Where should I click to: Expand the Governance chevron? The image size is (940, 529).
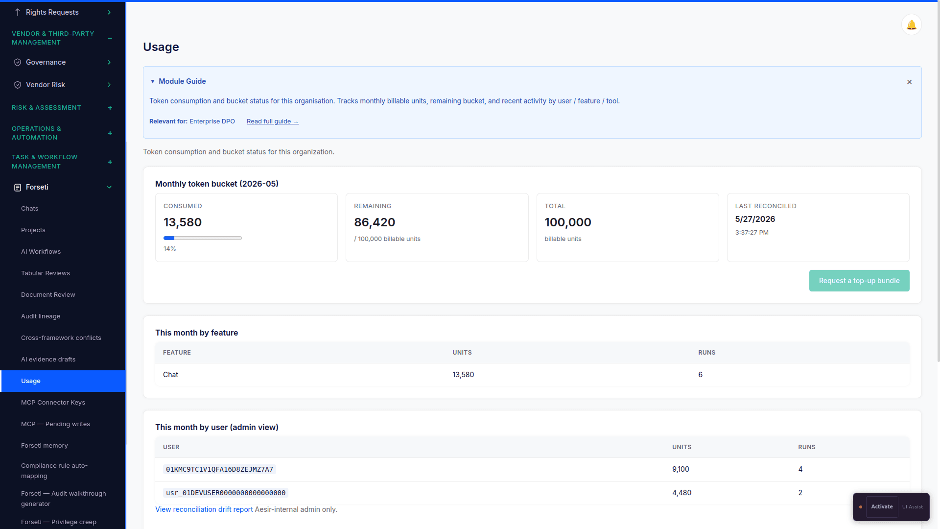pyautogui.click(x=109, y=62)
